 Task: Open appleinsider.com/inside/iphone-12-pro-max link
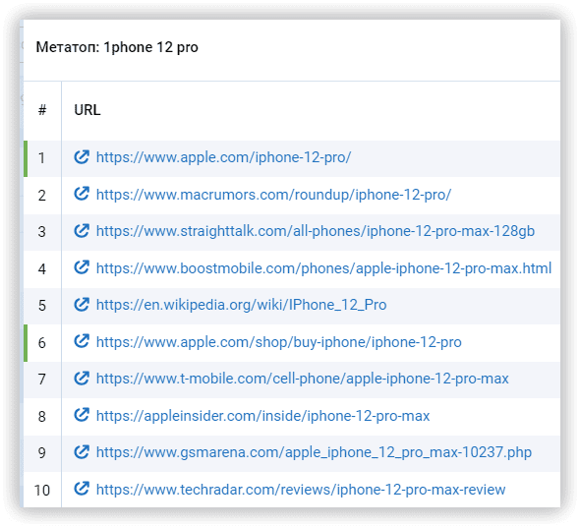[263, 416]
